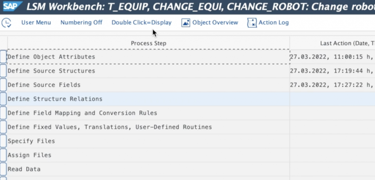Open the User Menu
Viewport: 375px width, 180px height.
click(x=36, y=23)
